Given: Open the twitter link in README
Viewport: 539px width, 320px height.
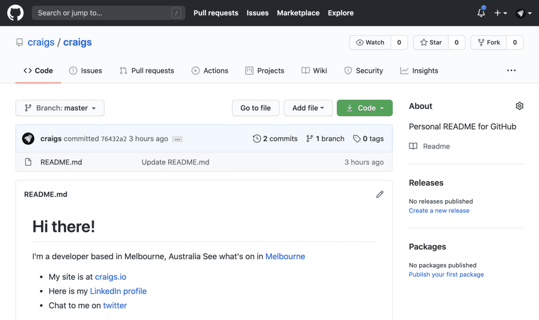Looking at the screenshot, I should (x=115, y=306).
